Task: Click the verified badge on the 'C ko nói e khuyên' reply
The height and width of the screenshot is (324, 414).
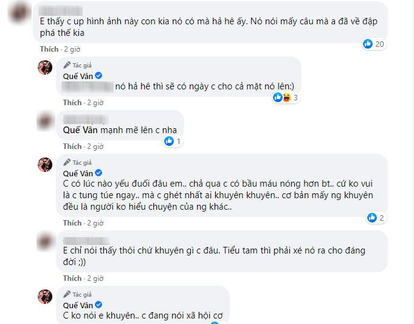Action: 98,304
